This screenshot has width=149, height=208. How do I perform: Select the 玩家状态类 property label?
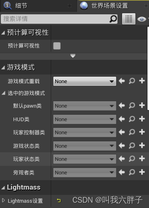(x=26, y=159)
